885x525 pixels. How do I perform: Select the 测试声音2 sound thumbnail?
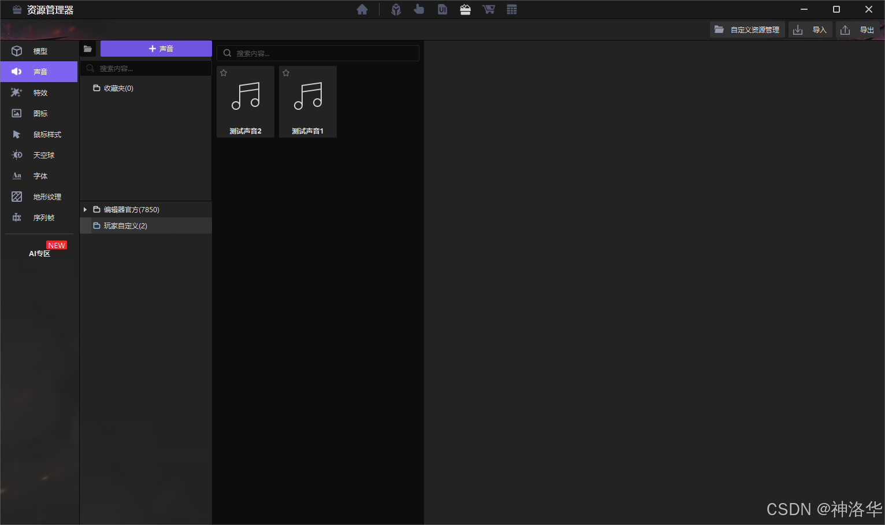(x=246, y=102)
